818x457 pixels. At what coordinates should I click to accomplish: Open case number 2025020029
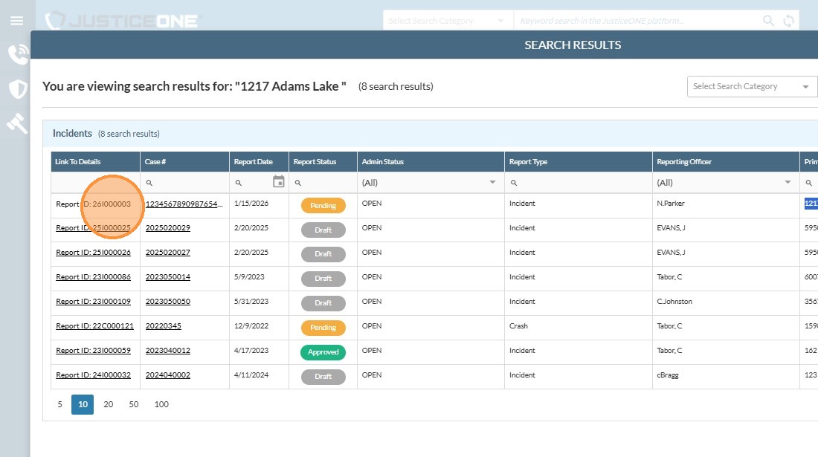point(168,227)
